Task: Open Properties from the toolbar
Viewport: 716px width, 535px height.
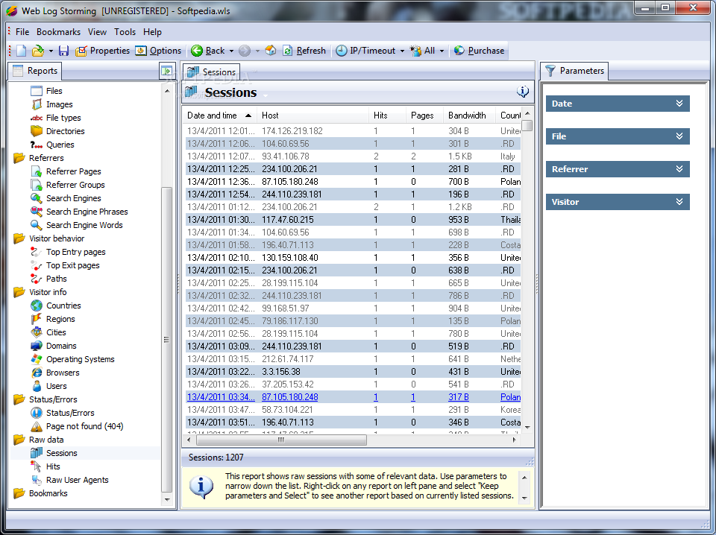Action: [102, 51]
